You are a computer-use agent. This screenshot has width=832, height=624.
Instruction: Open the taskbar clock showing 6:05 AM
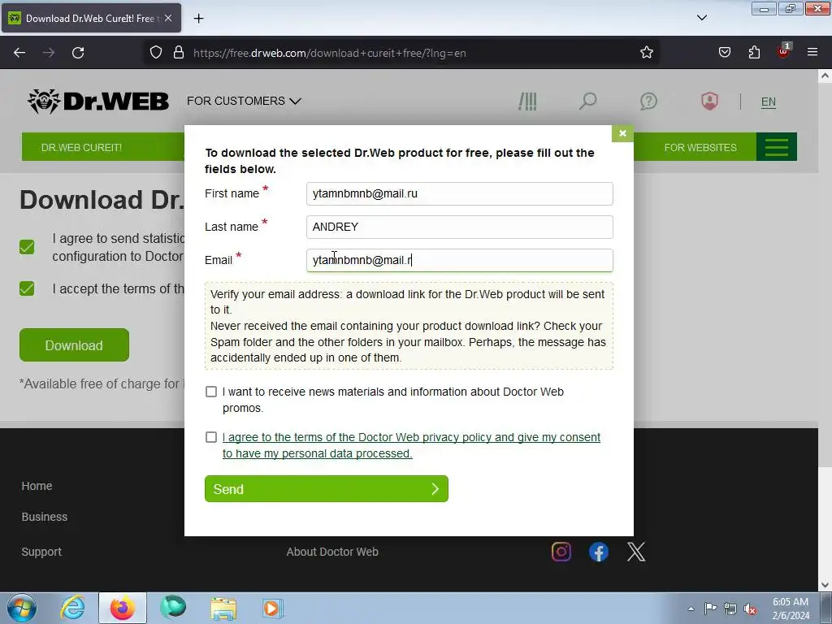(x=791, y=609)
